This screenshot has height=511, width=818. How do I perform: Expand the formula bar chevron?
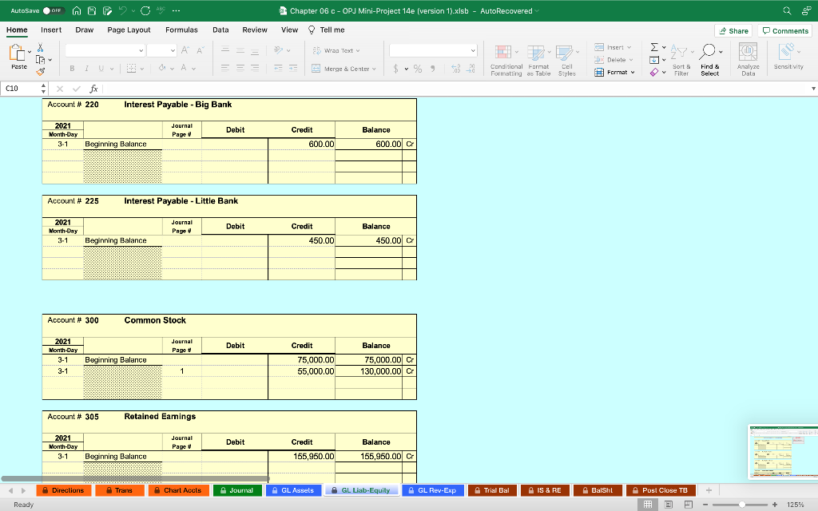(813, 89)
